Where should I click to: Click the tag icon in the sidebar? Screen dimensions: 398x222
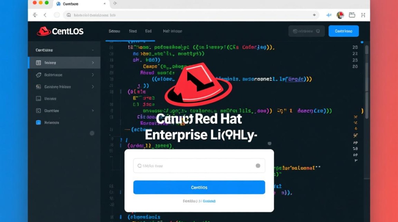[x=38, y=75]
